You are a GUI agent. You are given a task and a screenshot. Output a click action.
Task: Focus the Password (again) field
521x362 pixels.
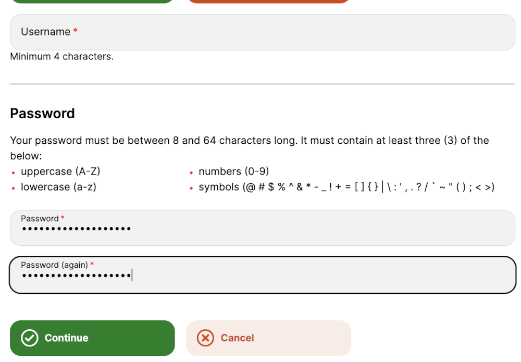click(x=262, y=275)
